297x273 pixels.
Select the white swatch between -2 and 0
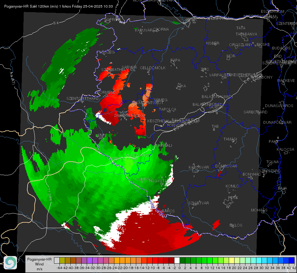coord(177,260)
